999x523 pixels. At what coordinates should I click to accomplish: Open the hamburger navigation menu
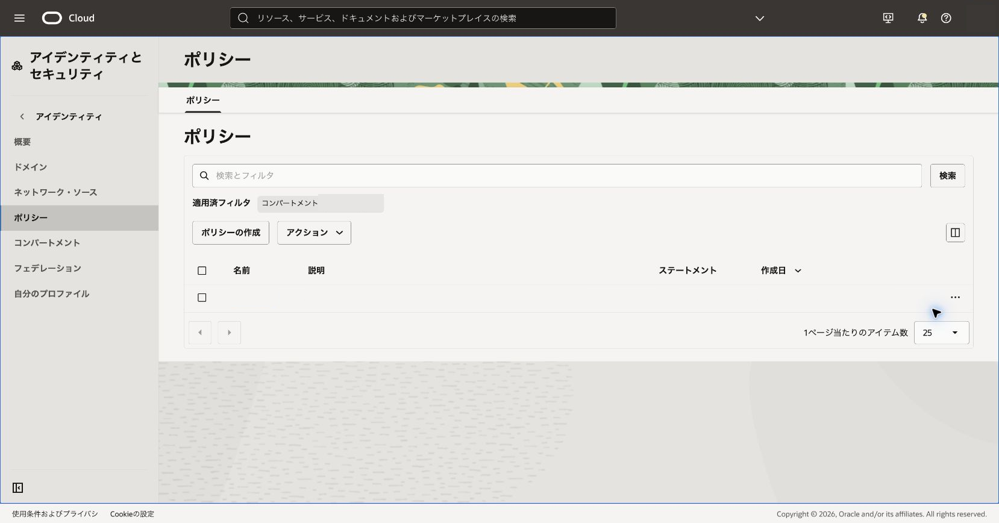pyautogui.click(x=19, y=18)
